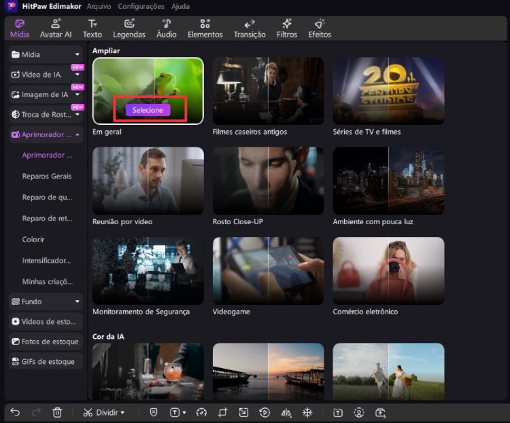Click the Vídeo de IA sidebar icon

click(15, 75)
